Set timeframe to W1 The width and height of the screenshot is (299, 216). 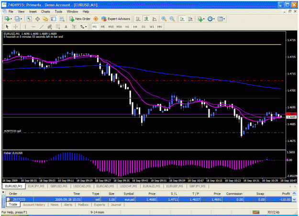pyautogui.click(x=152, y=27)
